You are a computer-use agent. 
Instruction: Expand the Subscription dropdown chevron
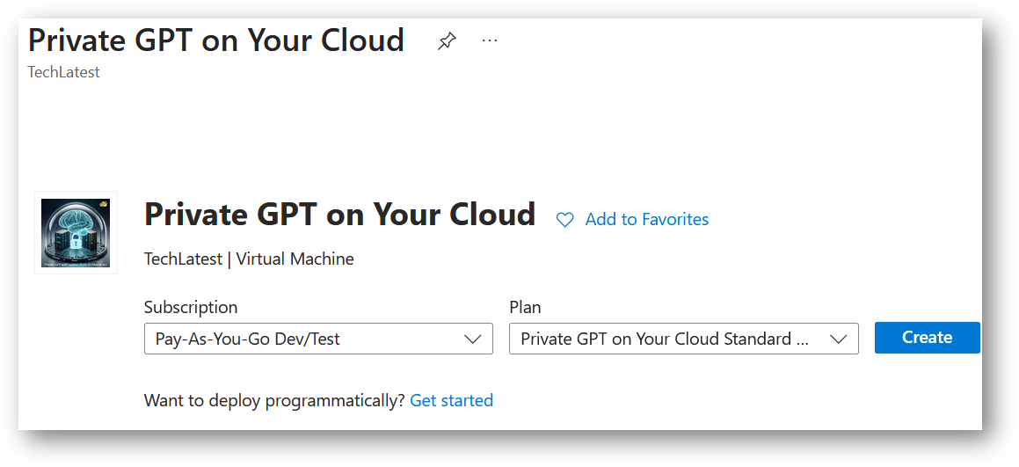pyautogui.click(x=472, y=339)
